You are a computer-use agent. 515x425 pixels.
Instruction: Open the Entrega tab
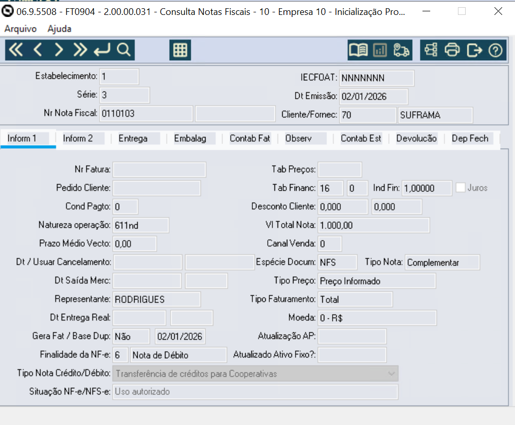[x=139, y=138]
